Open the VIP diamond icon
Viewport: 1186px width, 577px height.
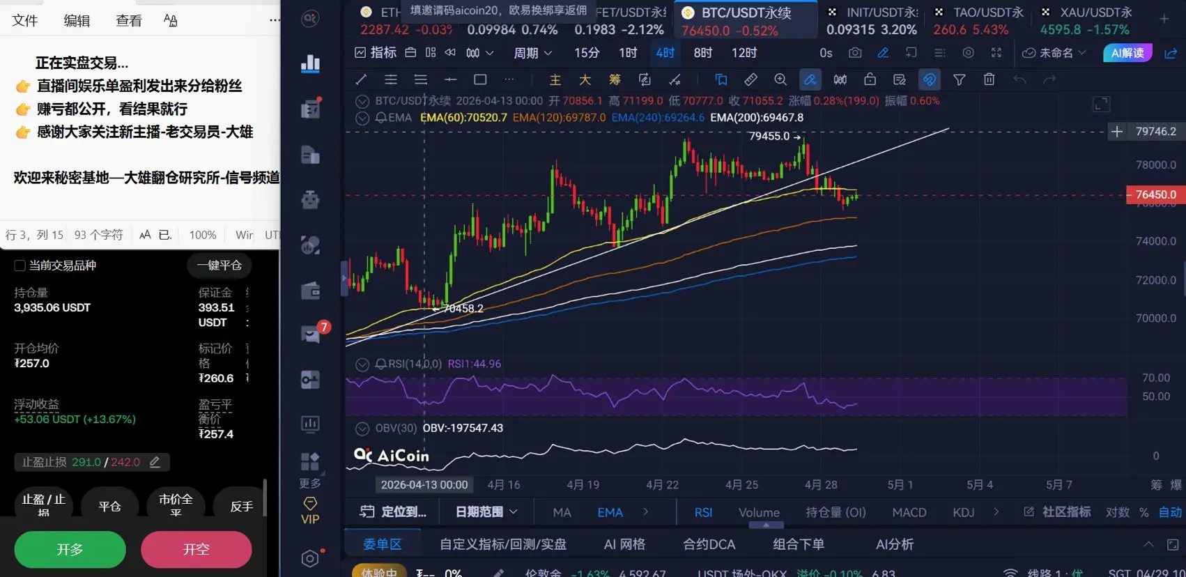[x=310, y=511]
